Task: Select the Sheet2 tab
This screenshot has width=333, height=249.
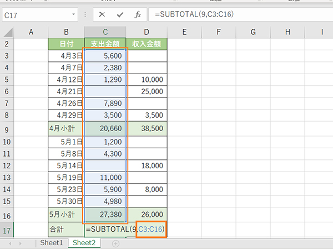Action: 84,243
